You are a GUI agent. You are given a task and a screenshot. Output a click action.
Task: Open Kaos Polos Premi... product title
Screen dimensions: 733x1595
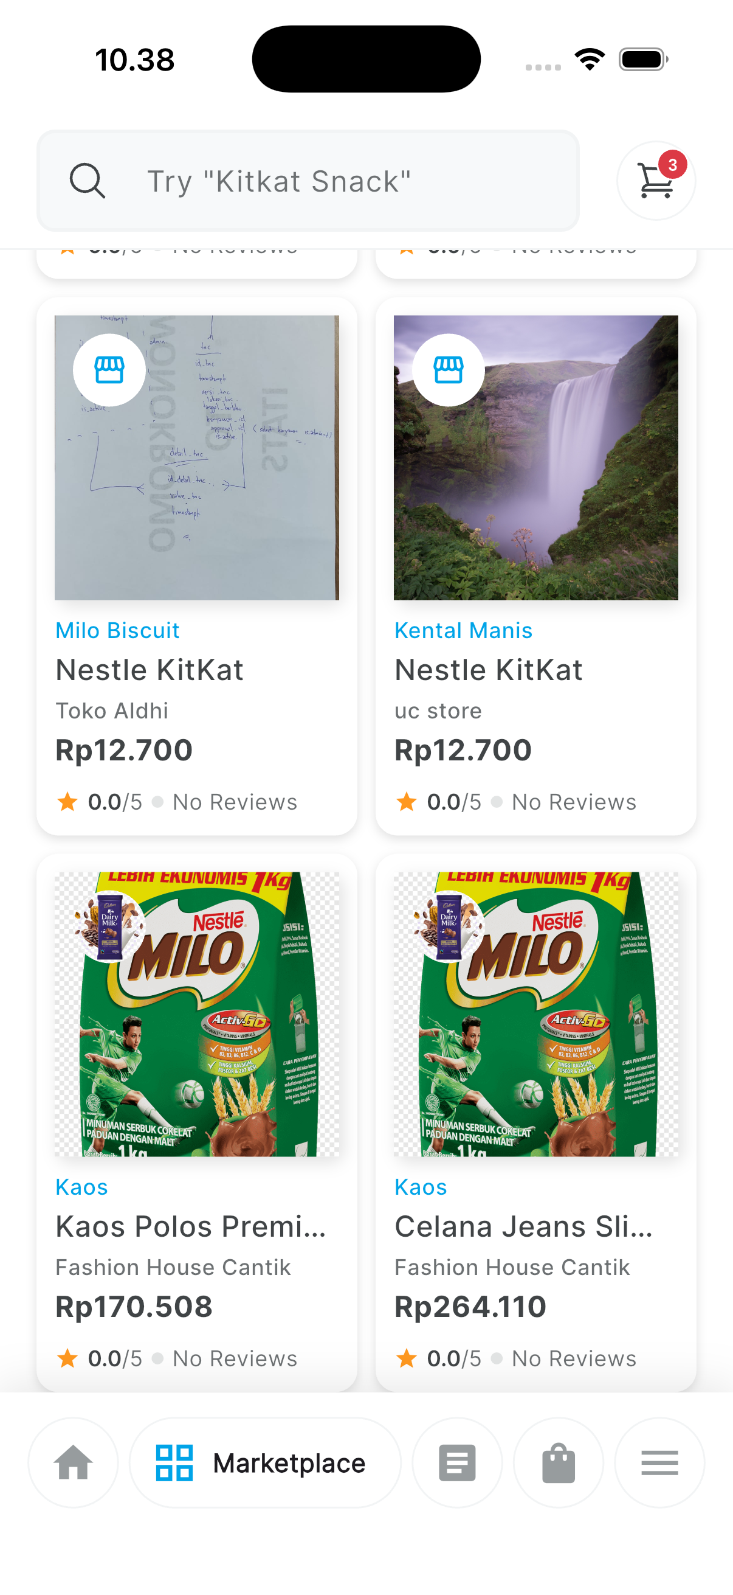coord(190,1226)
